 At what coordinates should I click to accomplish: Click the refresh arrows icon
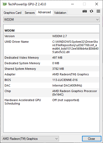[x=91, y=11]
